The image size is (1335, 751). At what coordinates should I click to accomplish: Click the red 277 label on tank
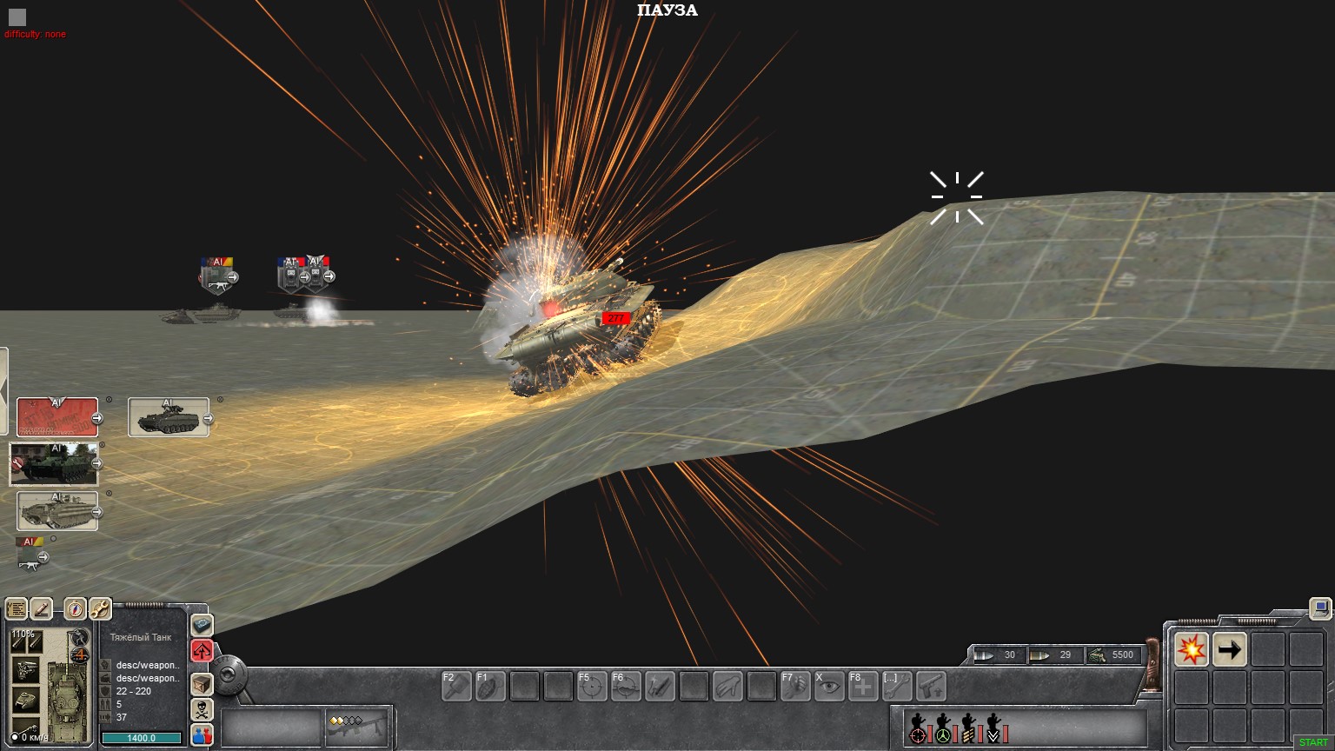tap(615, 318)
